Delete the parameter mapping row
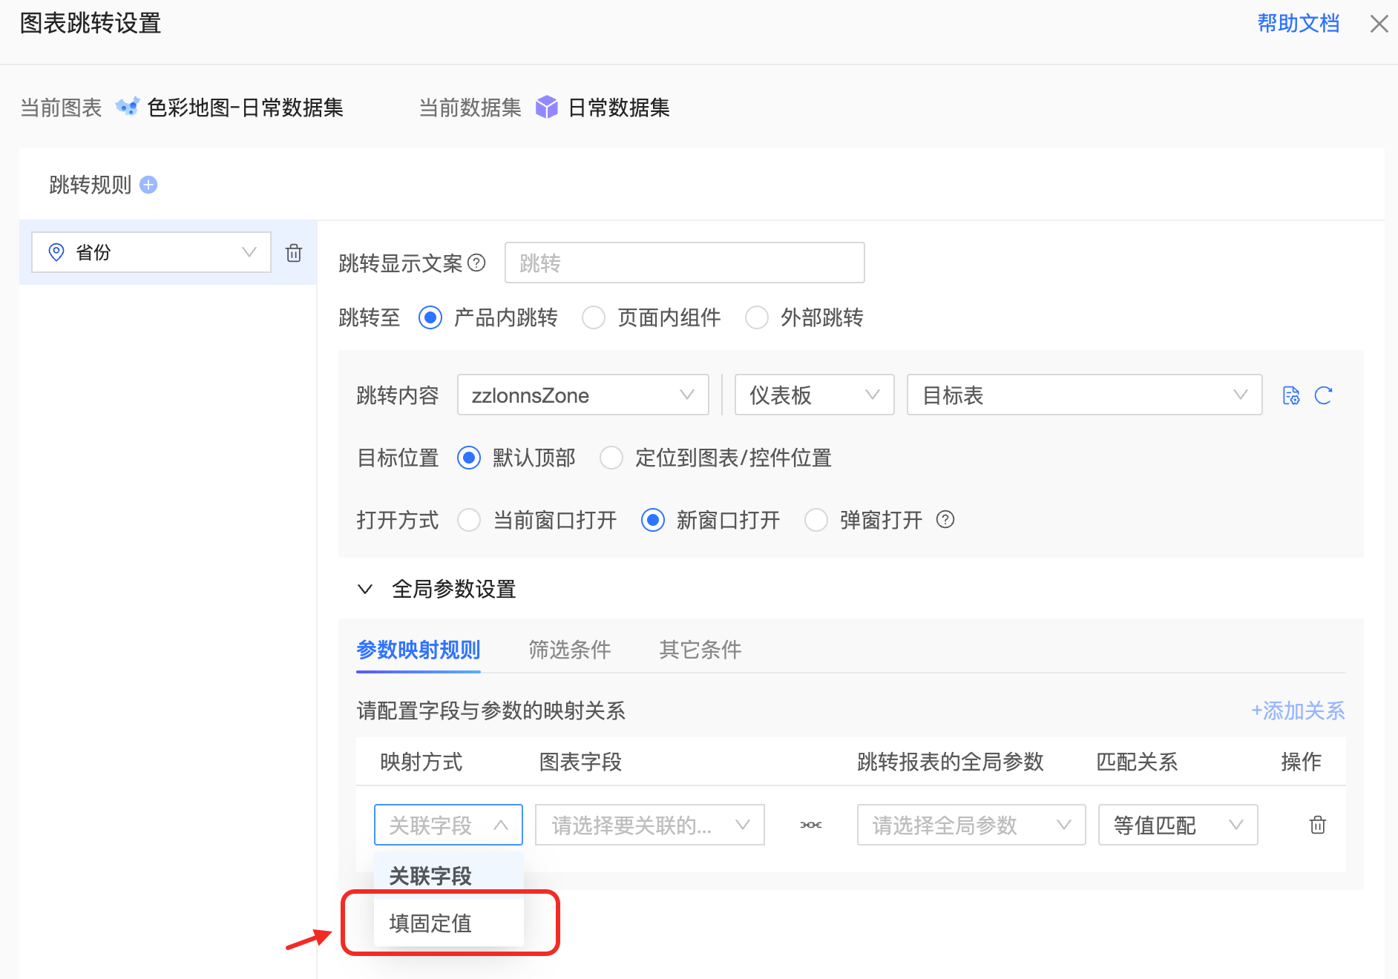The width and height of the screenshot is (1398, 979). (x=1317, y=825)
